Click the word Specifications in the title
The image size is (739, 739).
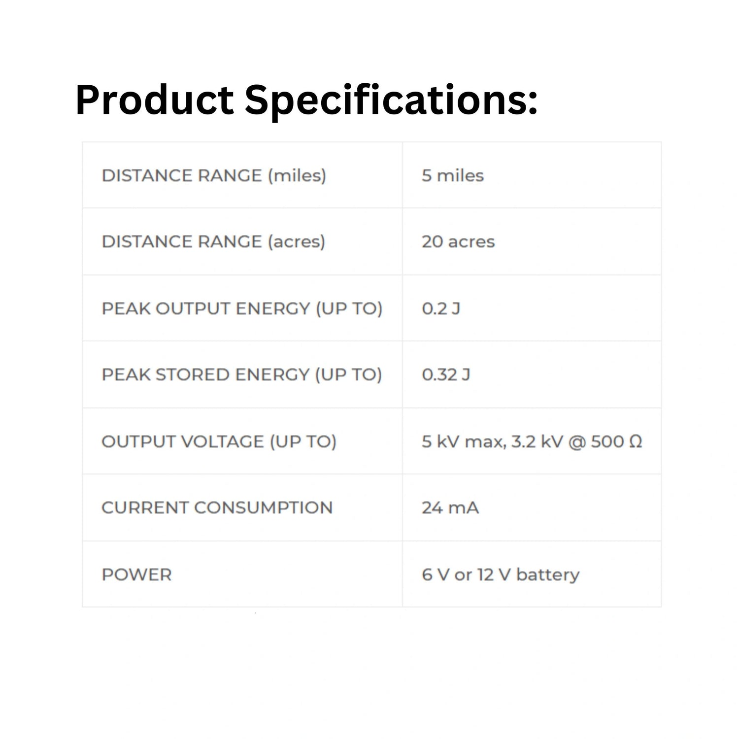tap(391, 101)
